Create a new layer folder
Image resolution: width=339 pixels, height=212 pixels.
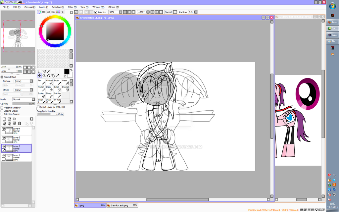click(x=15, y=119)
